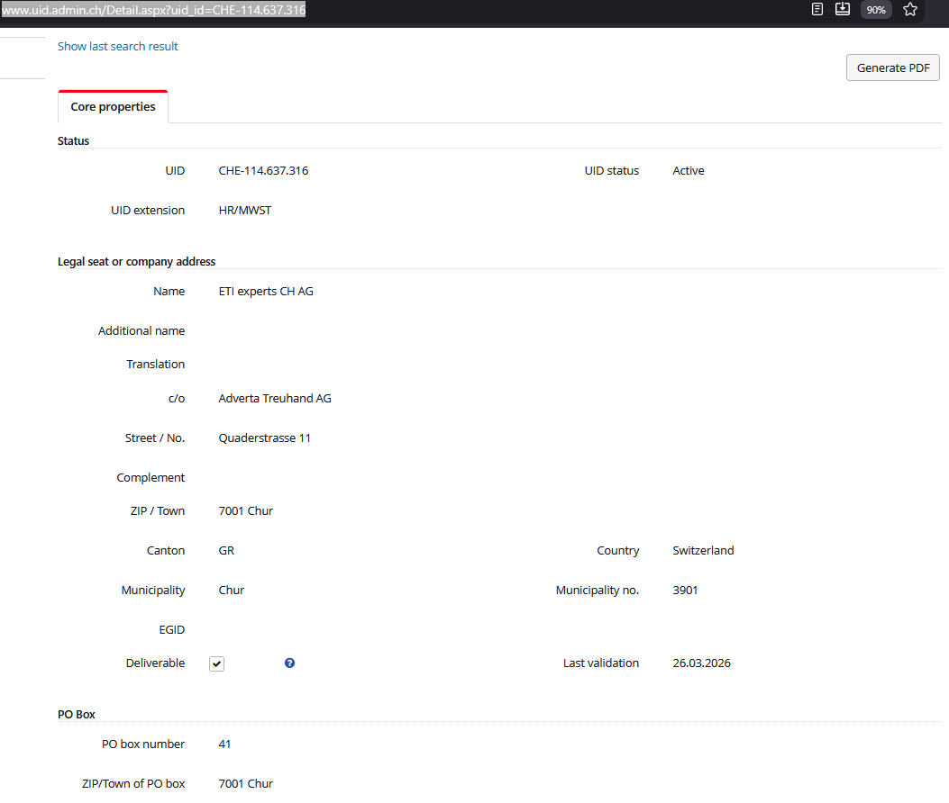The width and height of the screenshot is (949, 803).
Task: Click the c/o value Adverta Treuhand AG
Action: coord(275,398)
